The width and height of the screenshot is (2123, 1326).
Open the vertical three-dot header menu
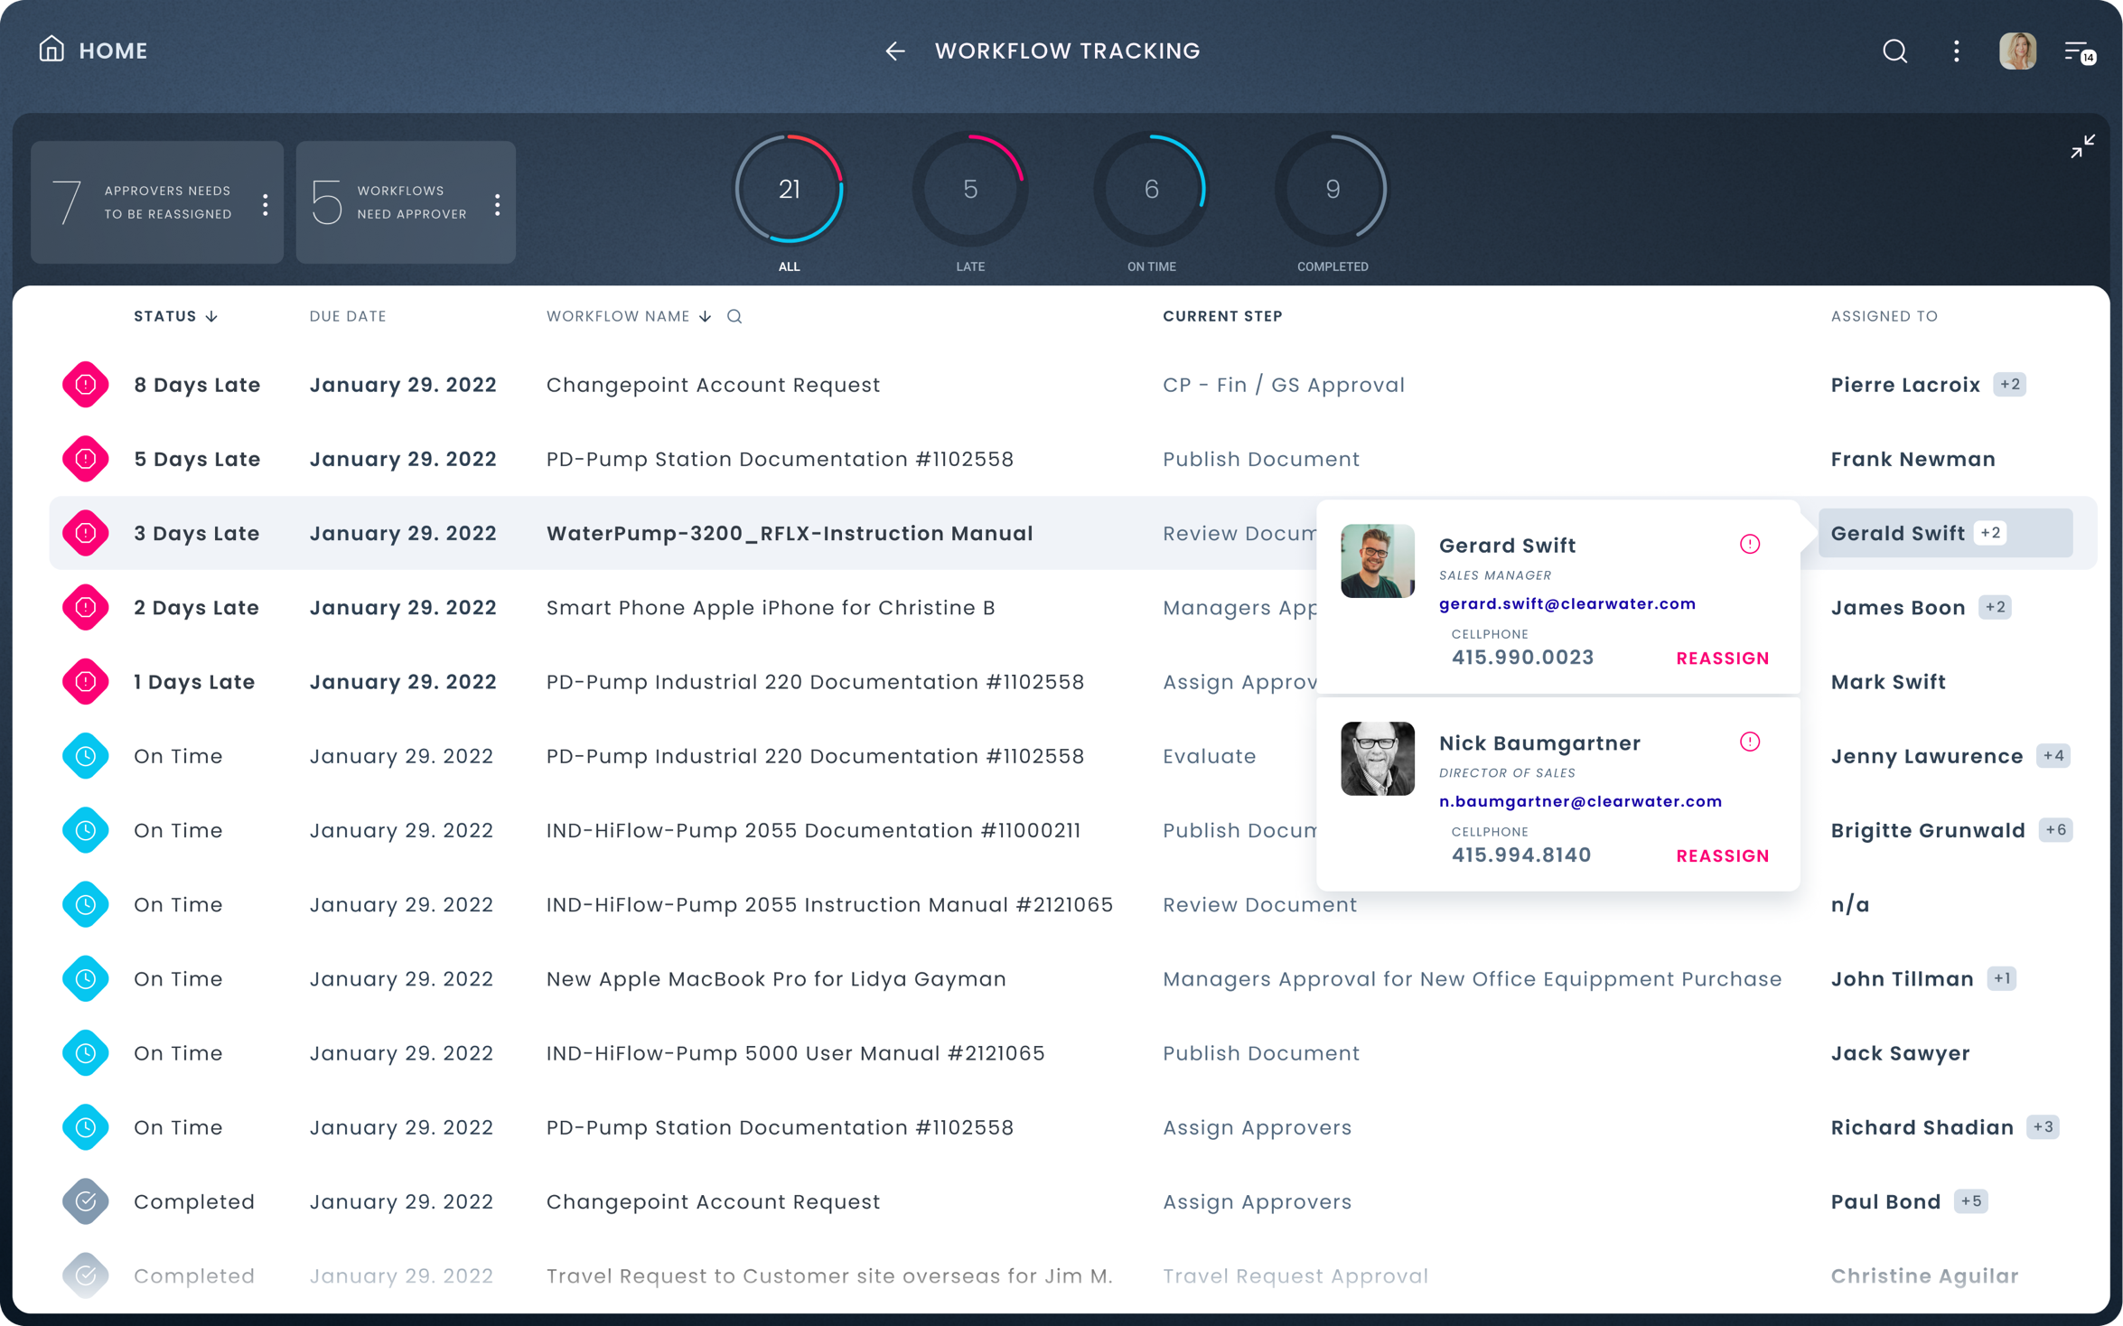(1956, 51)
